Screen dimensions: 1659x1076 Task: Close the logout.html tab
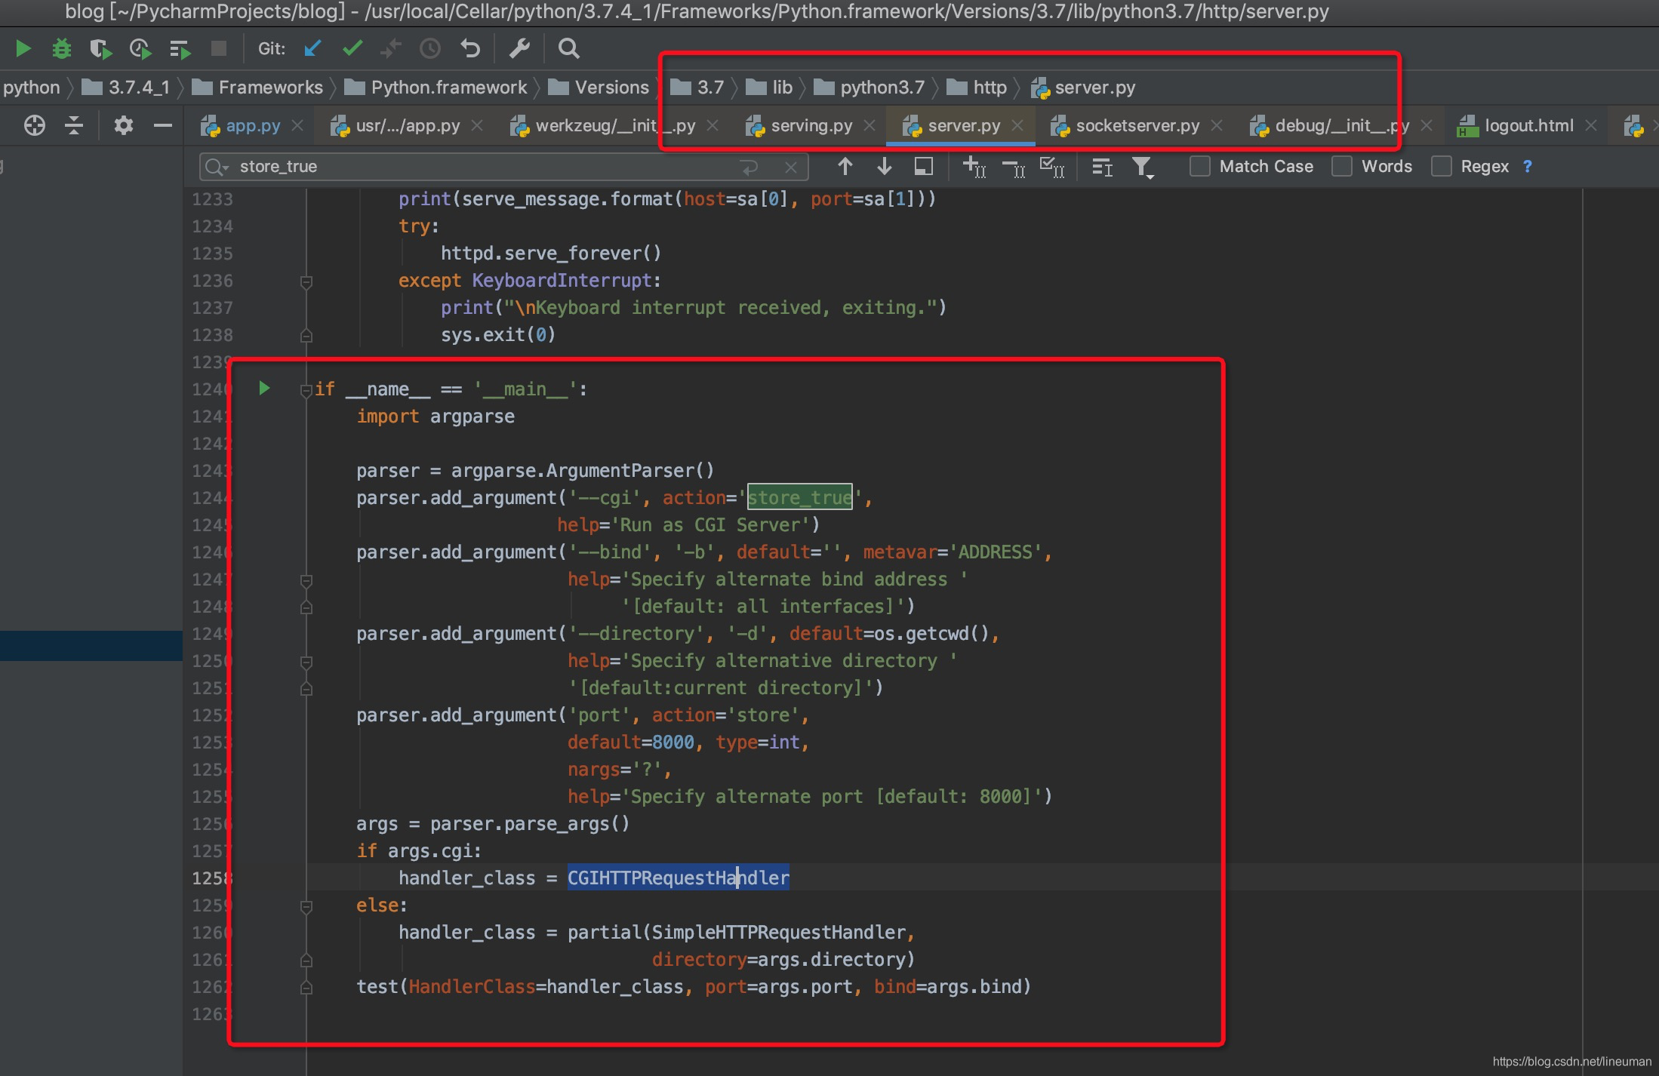point(1591,126)
